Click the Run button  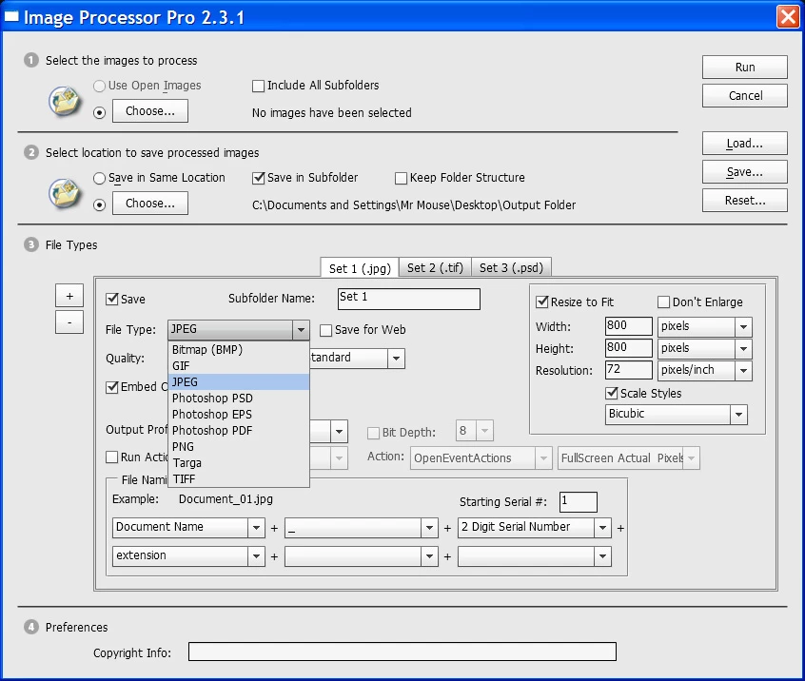click(x=744, y=68)
